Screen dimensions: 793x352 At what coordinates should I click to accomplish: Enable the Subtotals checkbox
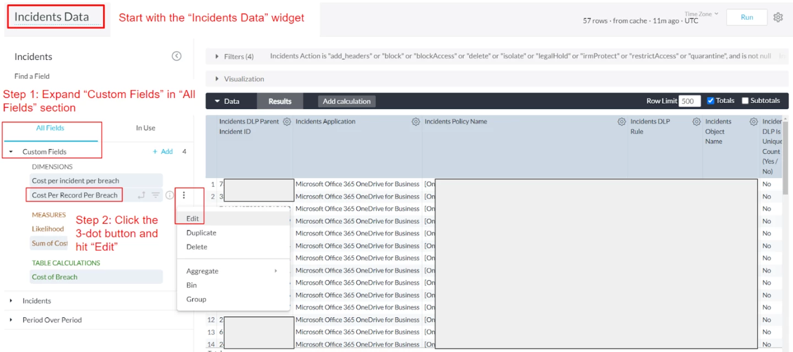click(745, 101)
